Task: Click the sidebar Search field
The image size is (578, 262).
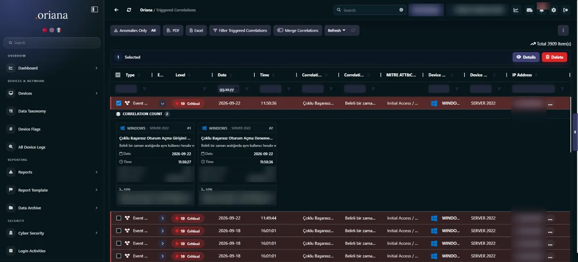Action: [52, 43]
